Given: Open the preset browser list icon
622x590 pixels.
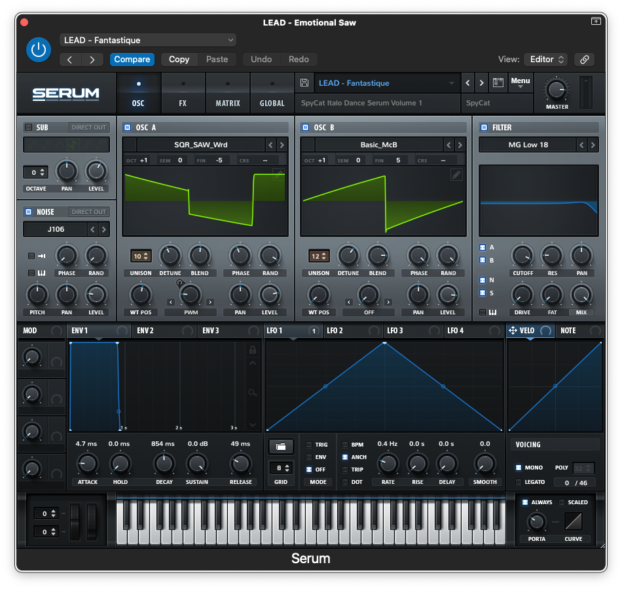Looking at the screenshot, I should point(498,83).
